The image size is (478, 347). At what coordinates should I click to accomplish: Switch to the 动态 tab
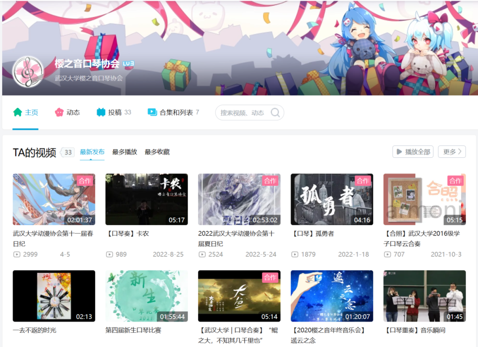67,112
